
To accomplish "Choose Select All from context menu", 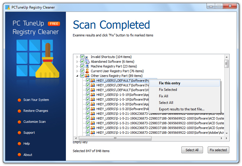I will pyautogui.click(x=185, y=103).
